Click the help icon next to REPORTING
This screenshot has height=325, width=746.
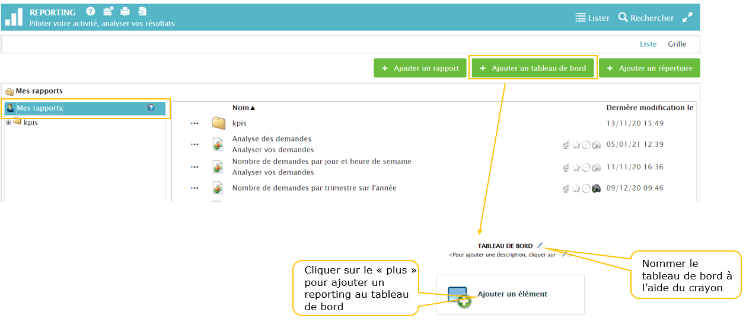(90, 11)
